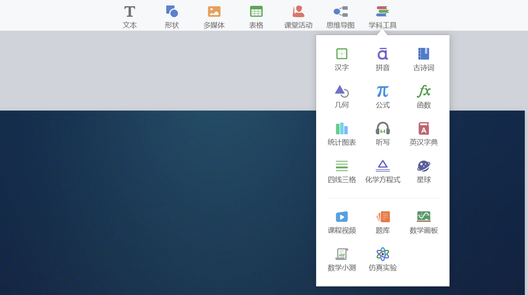Launch the 数学画板 math sketchpad
The height and width of the screenshot is (295, 528).
pyautogui.click(x=424, y=223)
